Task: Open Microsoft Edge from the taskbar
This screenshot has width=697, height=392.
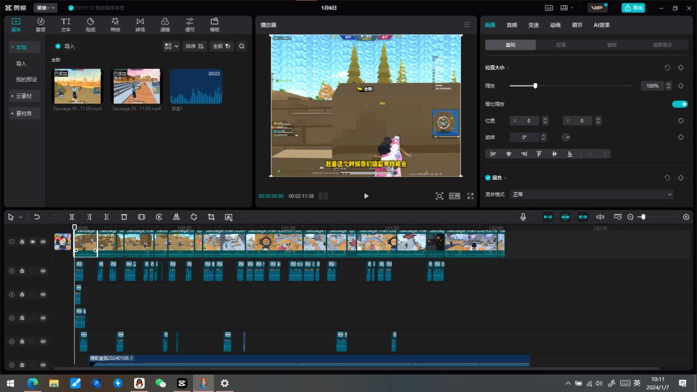Action: click(32, 383)
